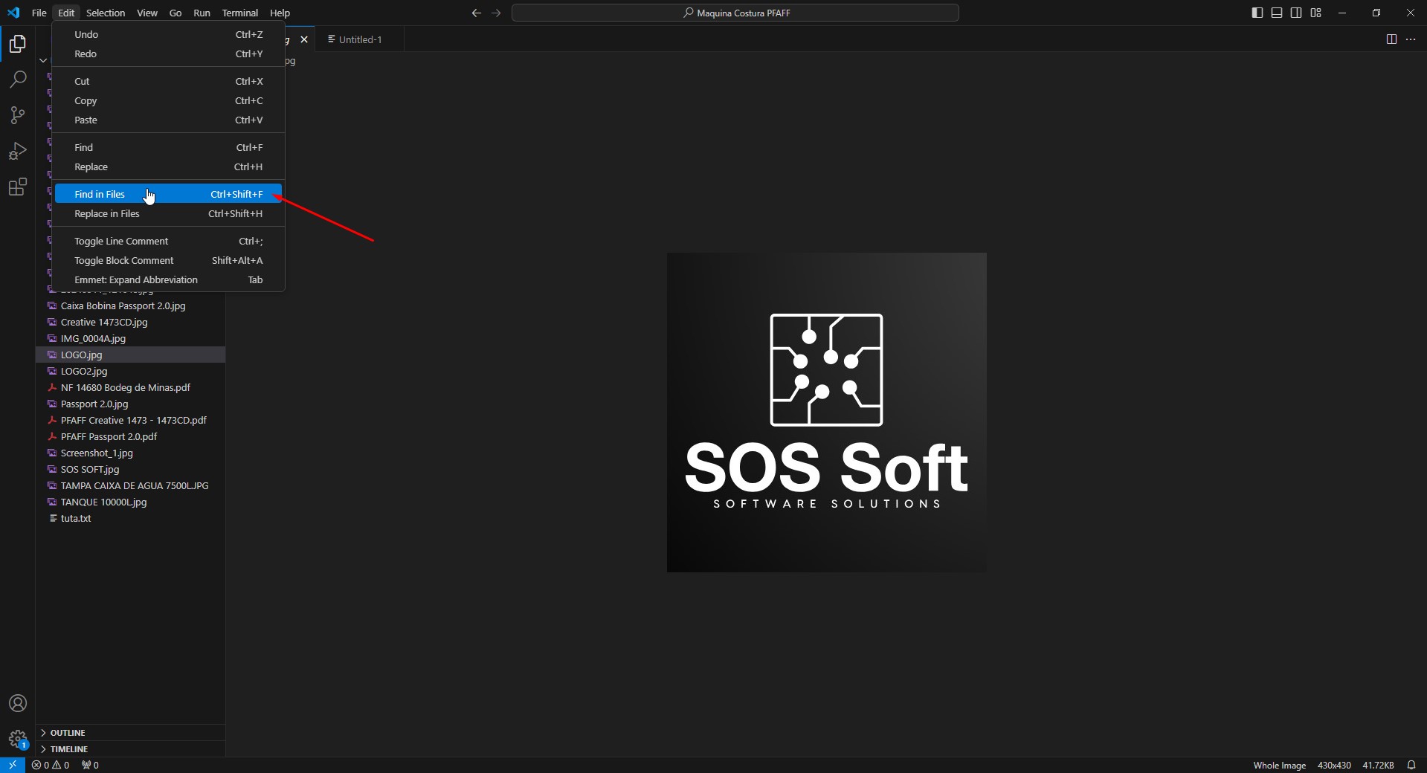This screenshot has height=773, width=1427.
Task: Open the Search view icon
Action: 18,80
